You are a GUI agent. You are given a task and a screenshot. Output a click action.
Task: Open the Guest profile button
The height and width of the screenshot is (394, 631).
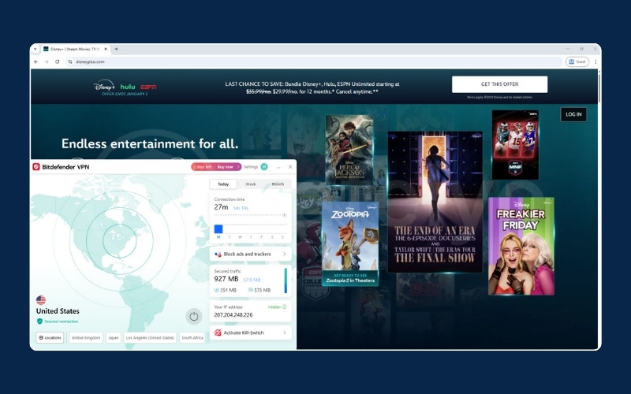pos(577,62)
